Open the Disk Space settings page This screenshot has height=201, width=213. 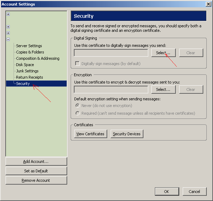tap(25, 65)
